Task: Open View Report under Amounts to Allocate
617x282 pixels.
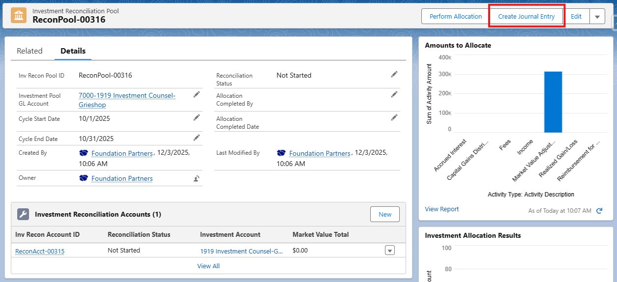Action: click(x=441, y=209)
